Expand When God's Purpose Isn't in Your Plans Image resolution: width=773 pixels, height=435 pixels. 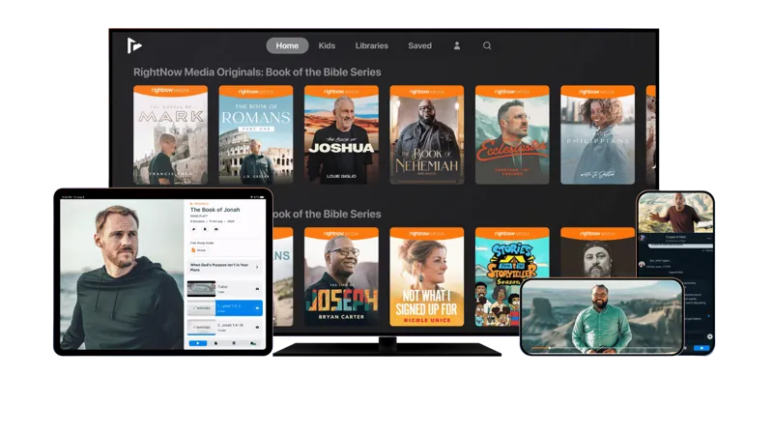coord(225,268)
